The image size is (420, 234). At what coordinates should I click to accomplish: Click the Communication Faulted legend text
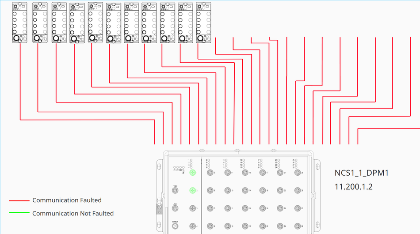click(67, 200)
